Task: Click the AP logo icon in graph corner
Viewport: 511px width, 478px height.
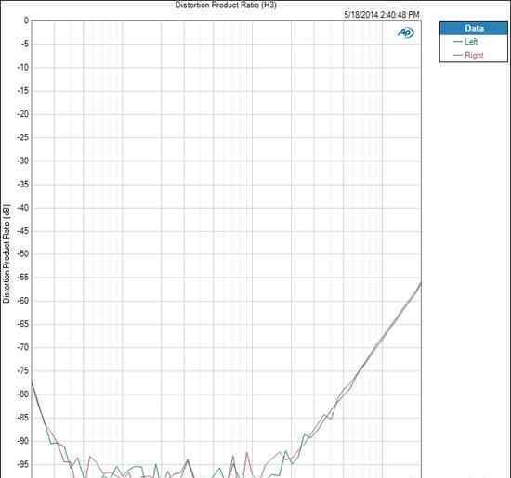Action: 405,32
